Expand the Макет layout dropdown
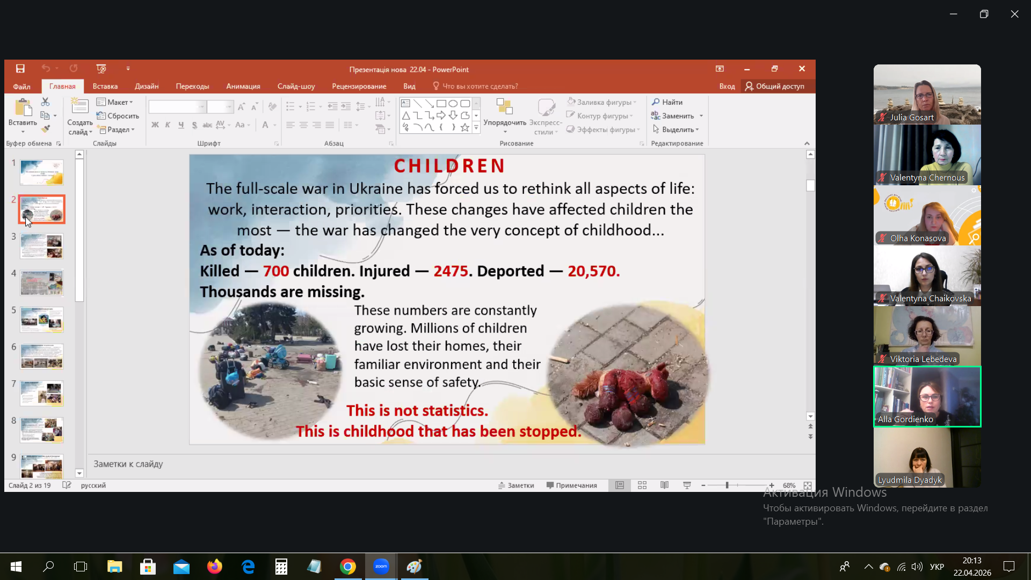 (115, 102)
